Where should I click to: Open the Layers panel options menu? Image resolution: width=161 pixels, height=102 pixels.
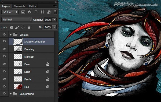point(55,6)
